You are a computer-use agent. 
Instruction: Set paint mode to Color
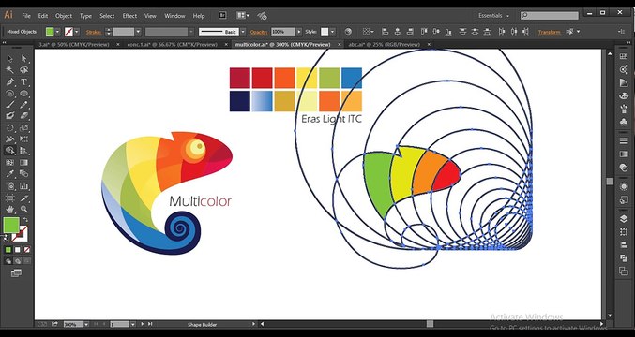point(8,250)
